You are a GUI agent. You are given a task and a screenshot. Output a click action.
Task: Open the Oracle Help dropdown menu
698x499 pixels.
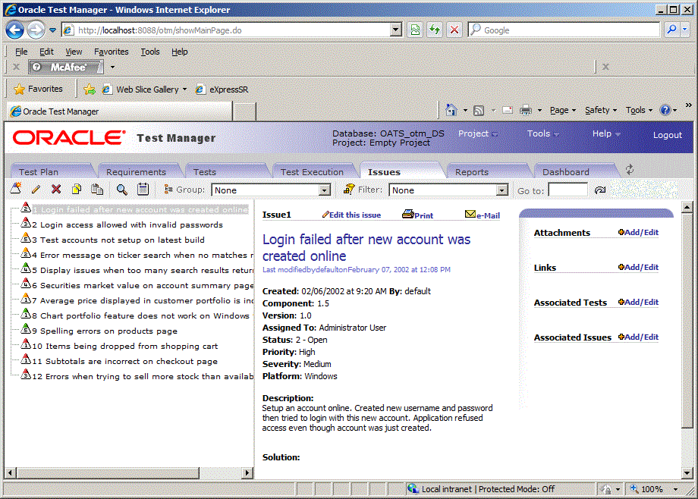(x=606, y=133)
